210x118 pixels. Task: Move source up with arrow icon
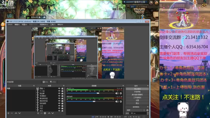pos(49,113)
